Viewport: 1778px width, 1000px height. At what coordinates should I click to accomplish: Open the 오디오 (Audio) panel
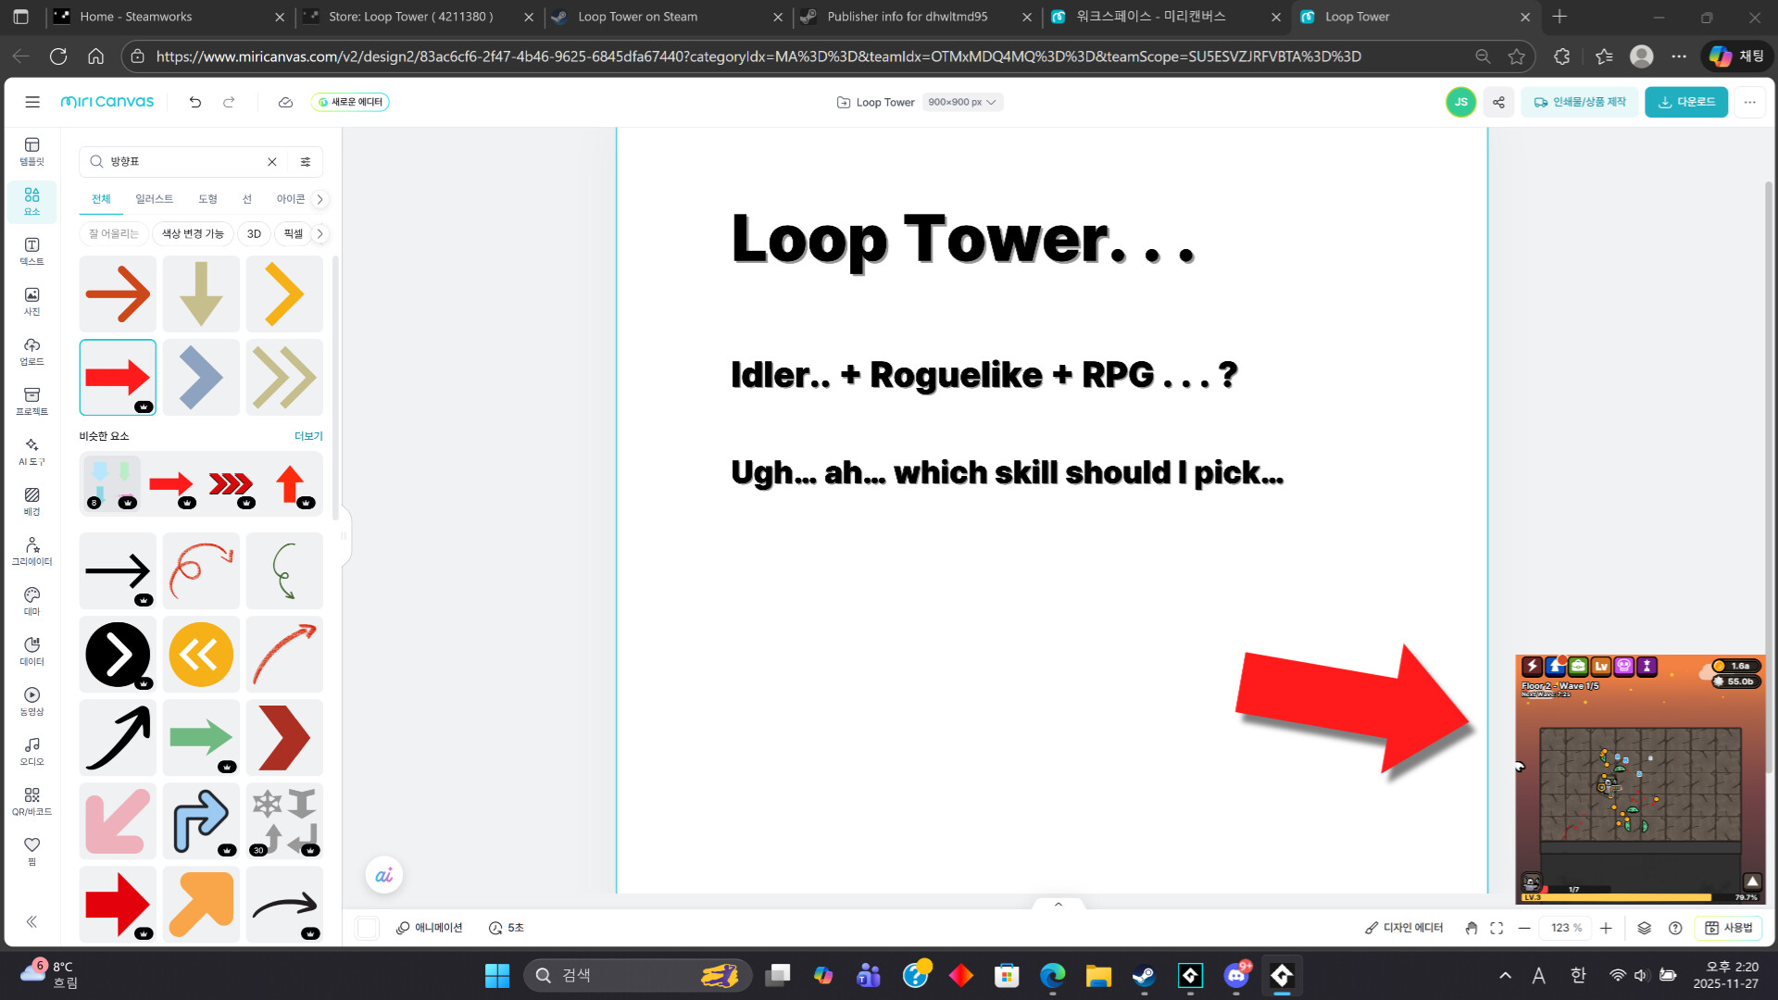pyautogui.click(x=31, y=751)
